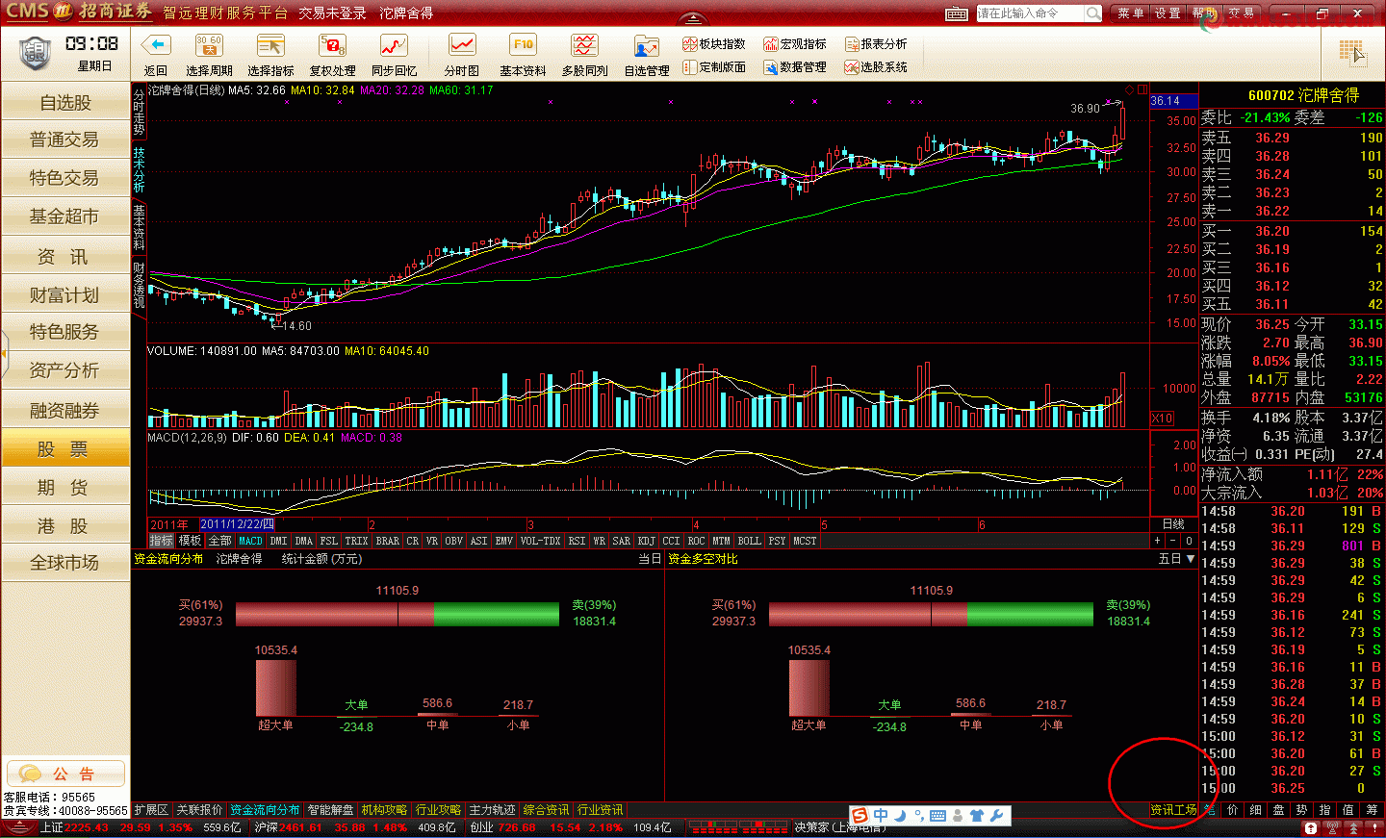Image resolution: width=1386 pixels, height=838 pixels.
Task: Click the 资讯工场 link
Action: (1173, 810)
